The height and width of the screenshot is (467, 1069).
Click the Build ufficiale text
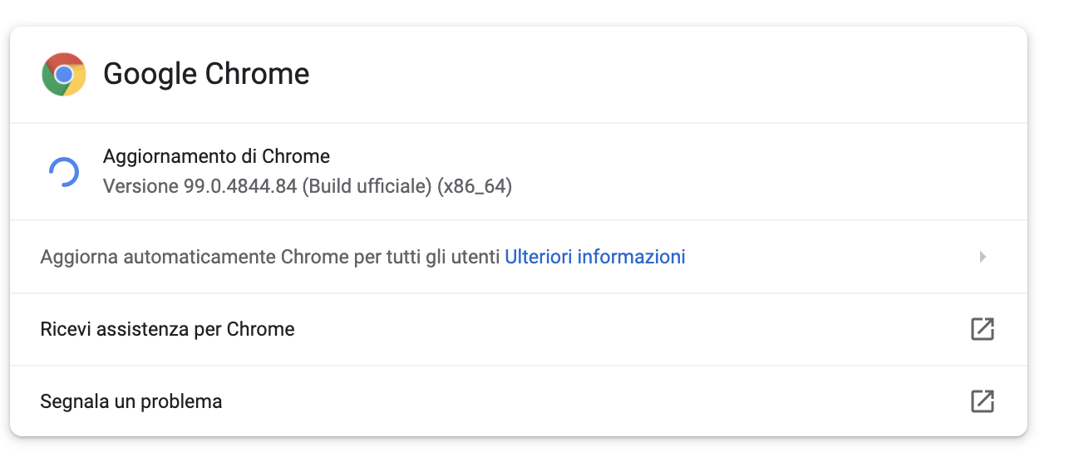[x=367, y=186]
